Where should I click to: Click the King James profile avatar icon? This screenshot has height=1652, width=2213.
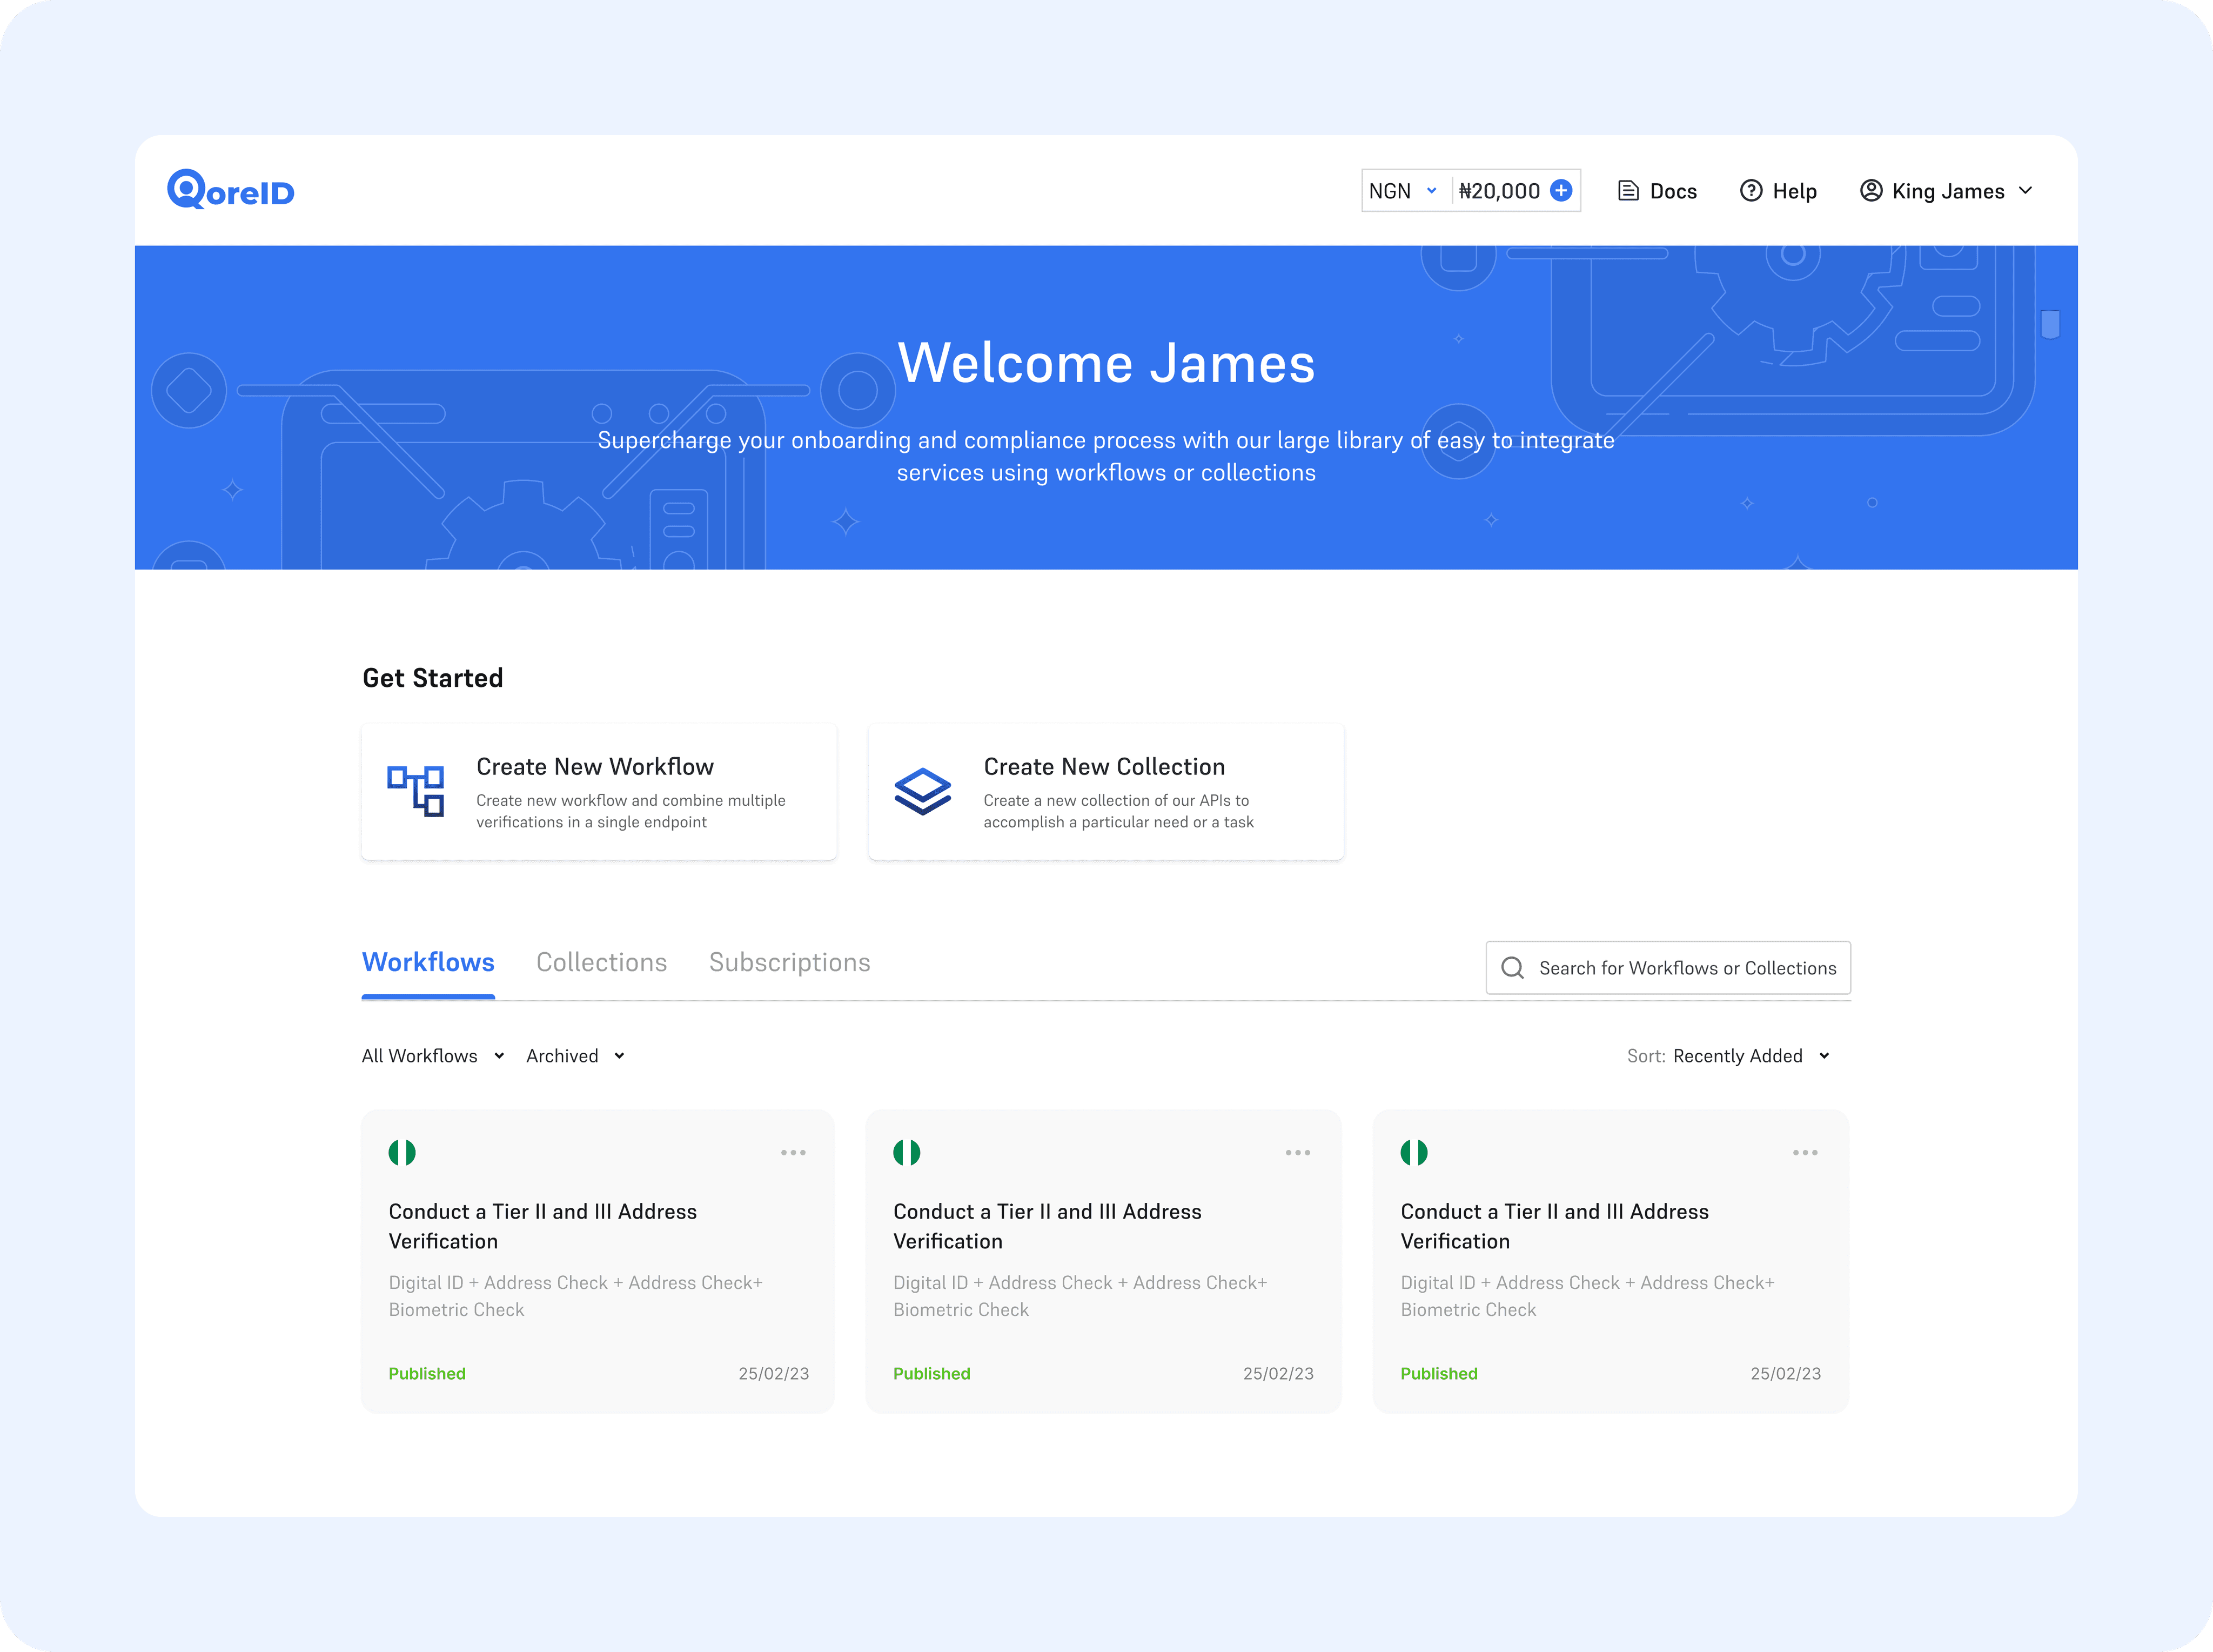(1870, 191)
